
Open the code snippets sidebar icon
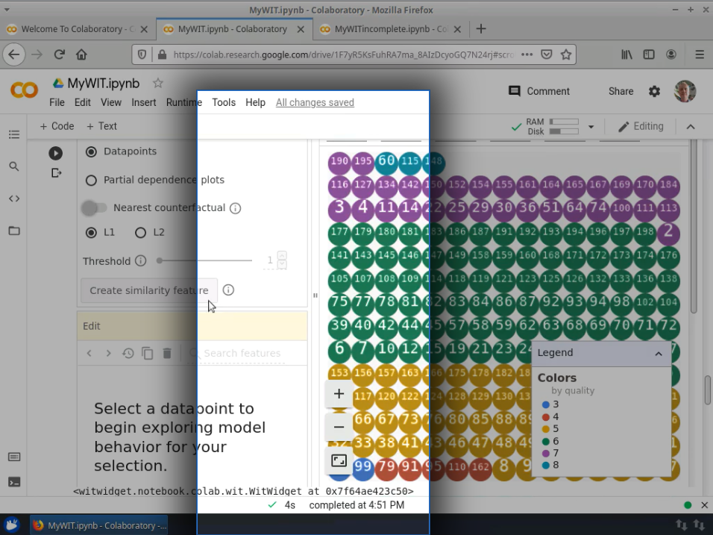14,198
